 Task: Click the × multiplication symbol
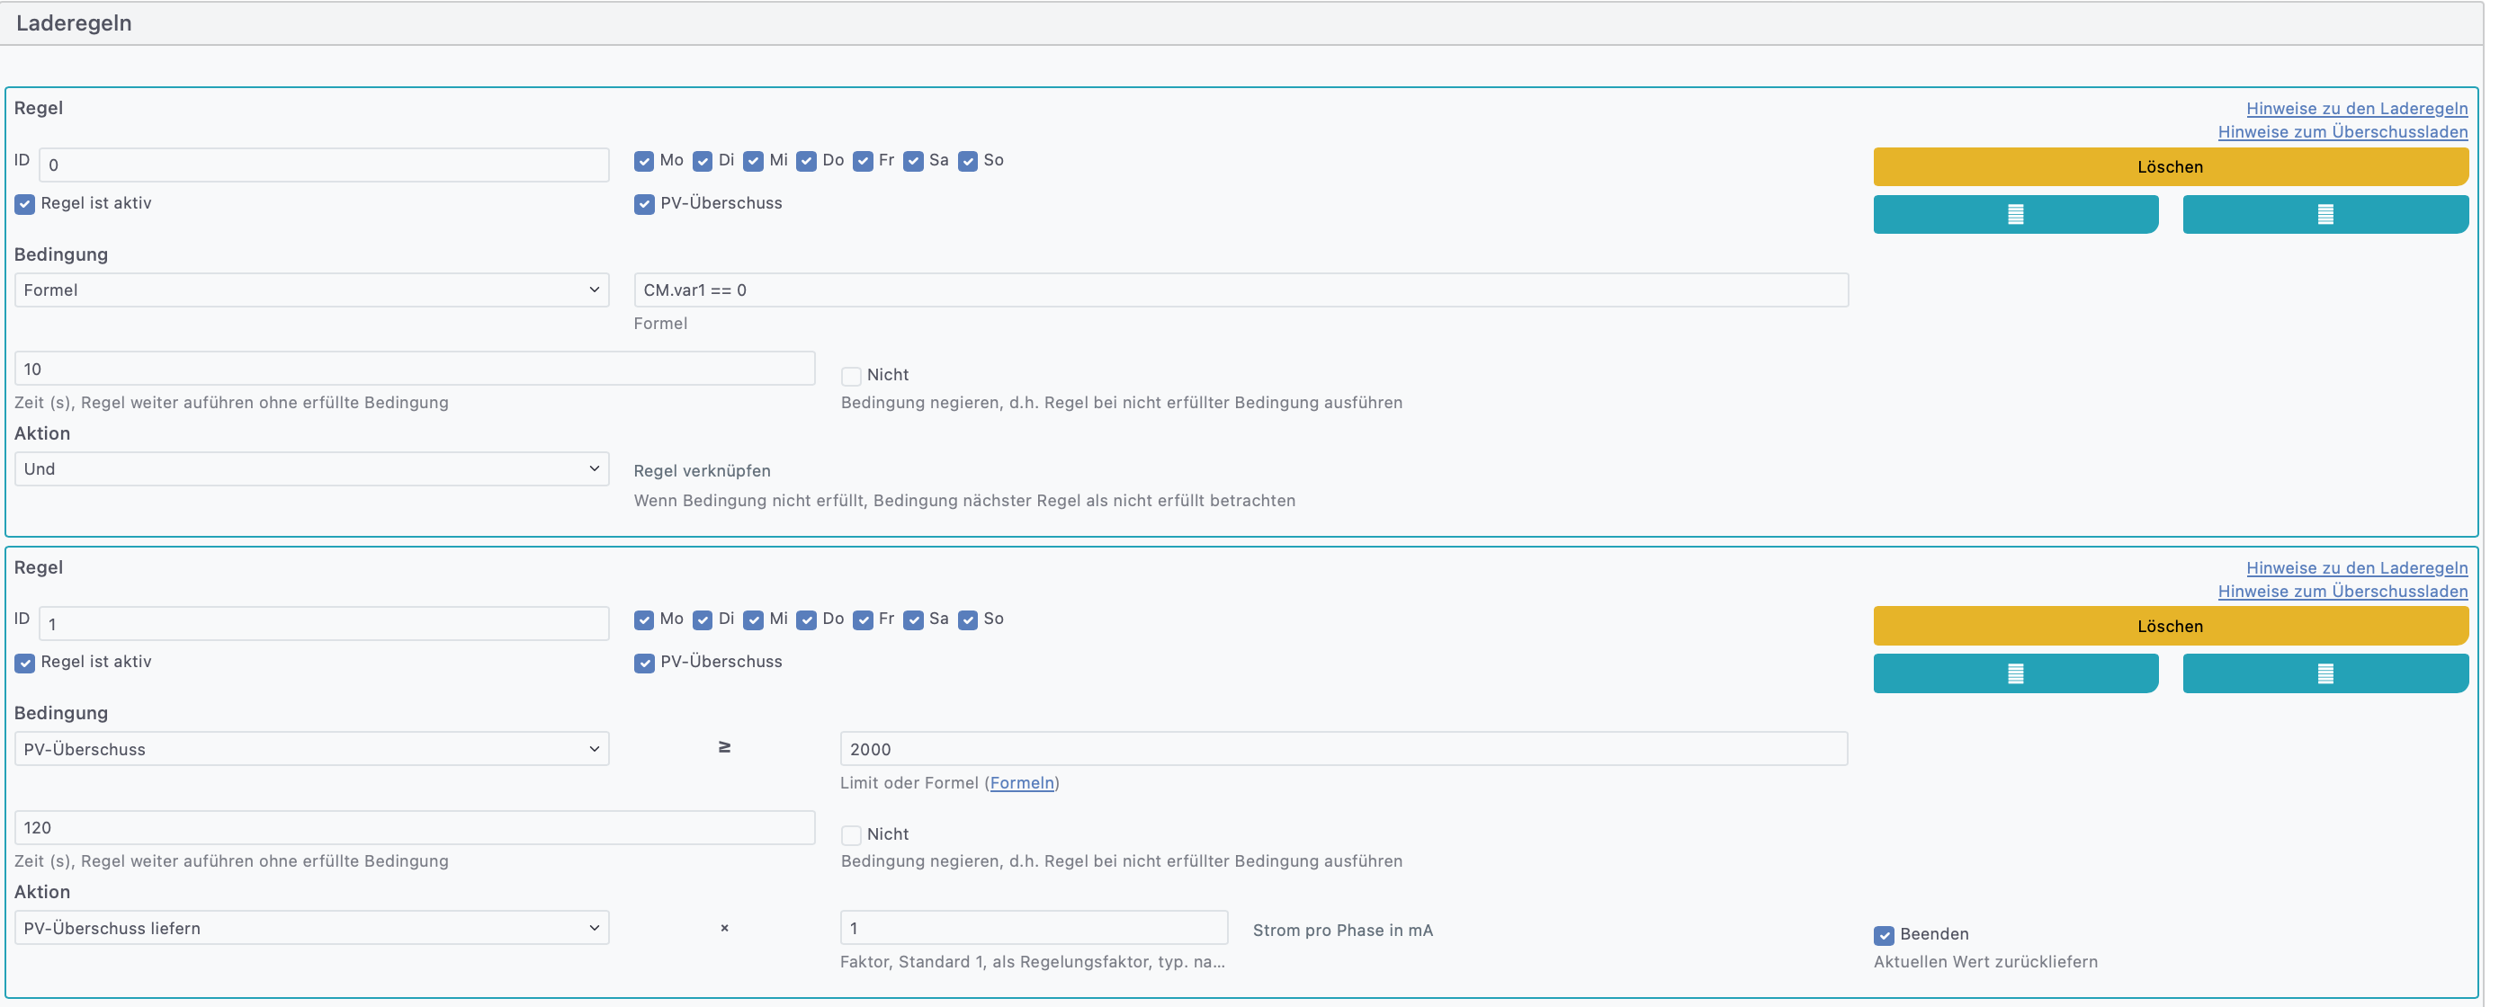(724, 928)
